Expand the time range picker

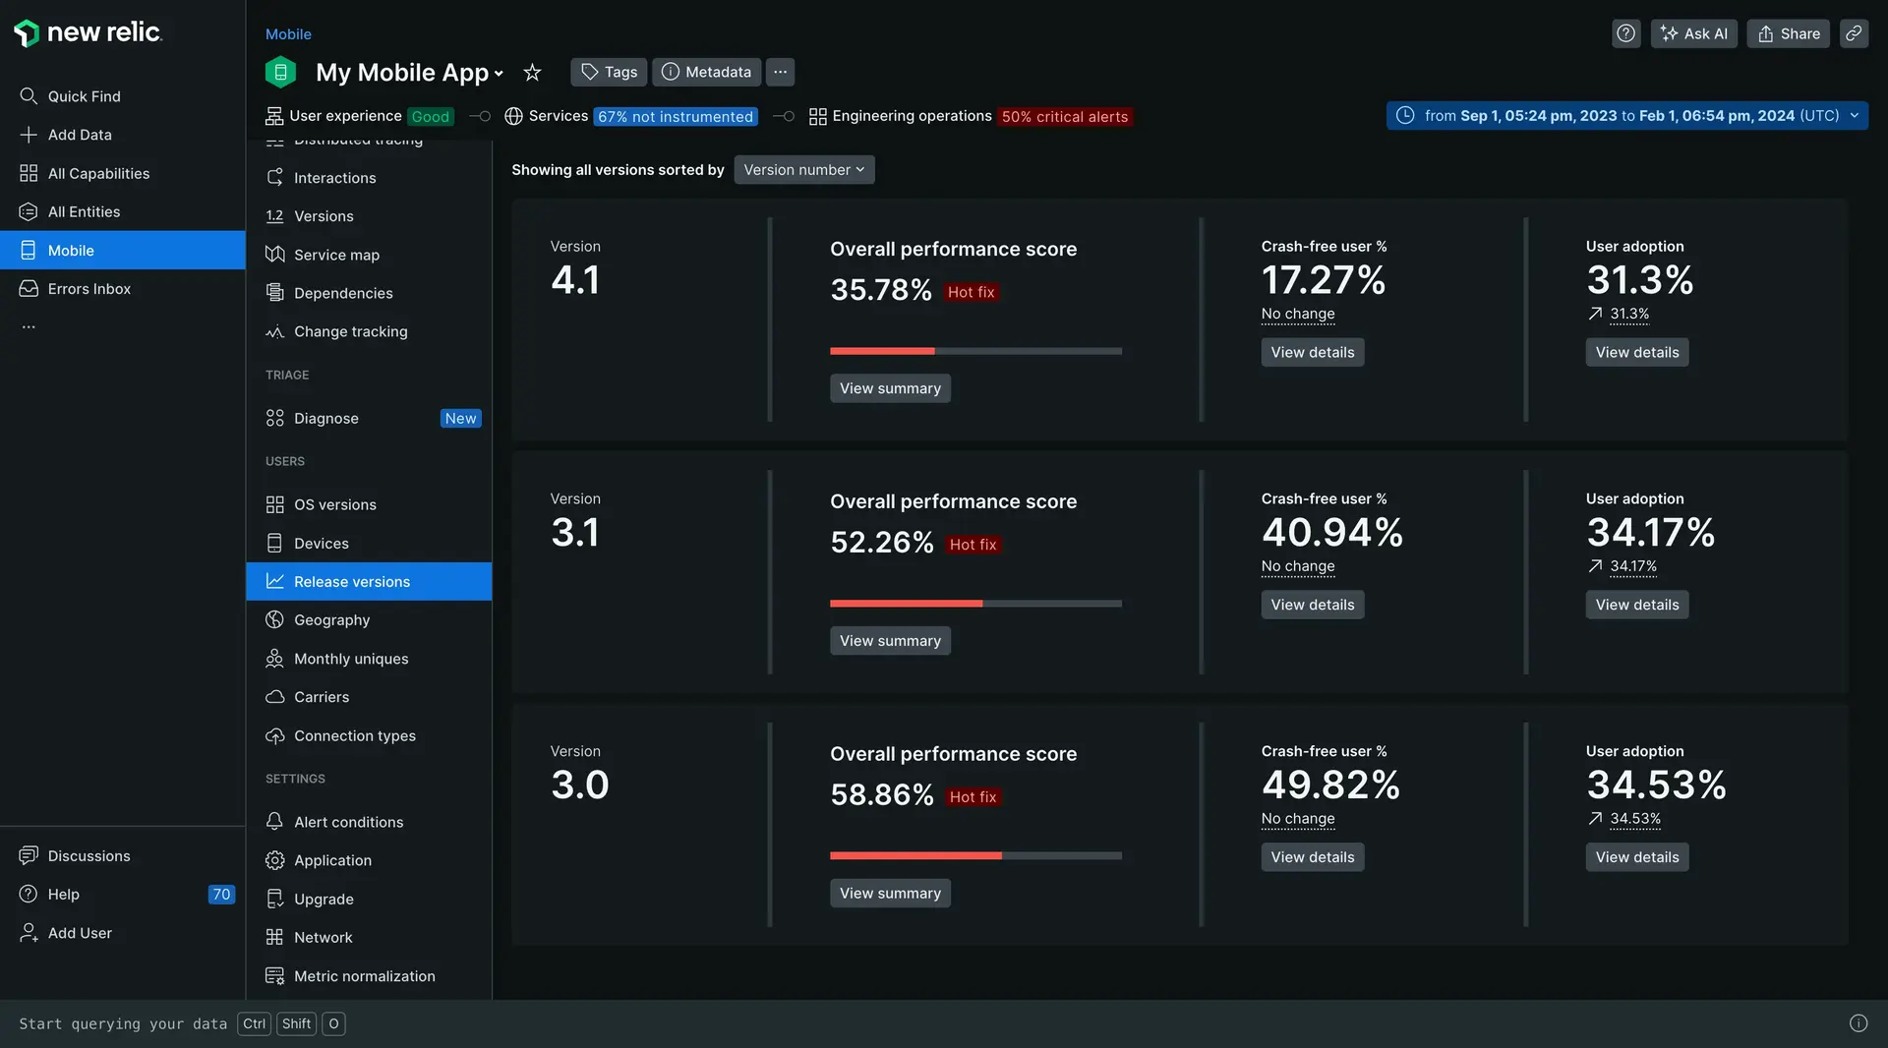click(x=1627, y=116)
